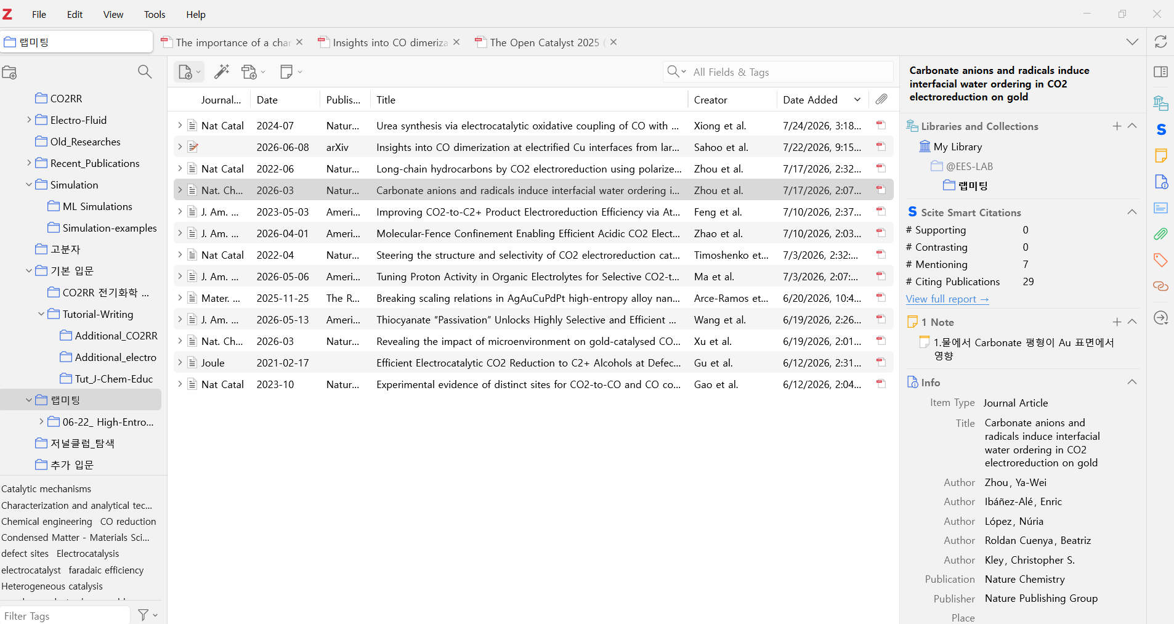The height and width of the screenshot is (624, 1174).
Task: Open the note about Carbonate 평형
Action: click(x=1022, y=349)
